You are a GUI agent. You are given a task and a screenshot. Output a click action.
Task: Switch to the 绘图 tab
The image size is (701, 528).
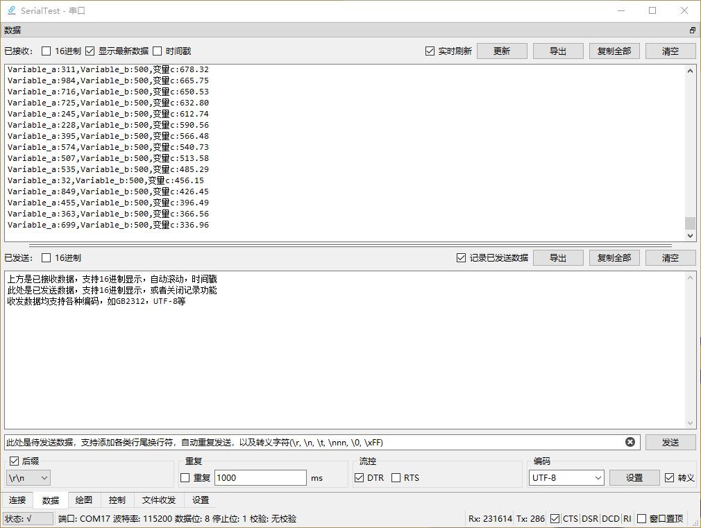[x=83, y=500]
